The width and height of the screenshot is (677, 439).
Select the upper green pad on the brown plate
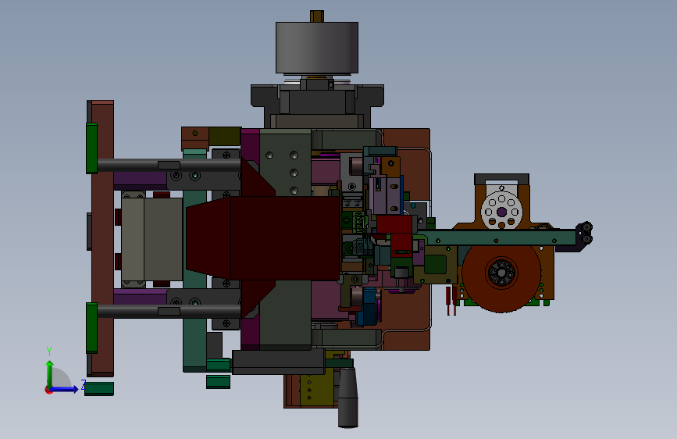click(91, 148)
